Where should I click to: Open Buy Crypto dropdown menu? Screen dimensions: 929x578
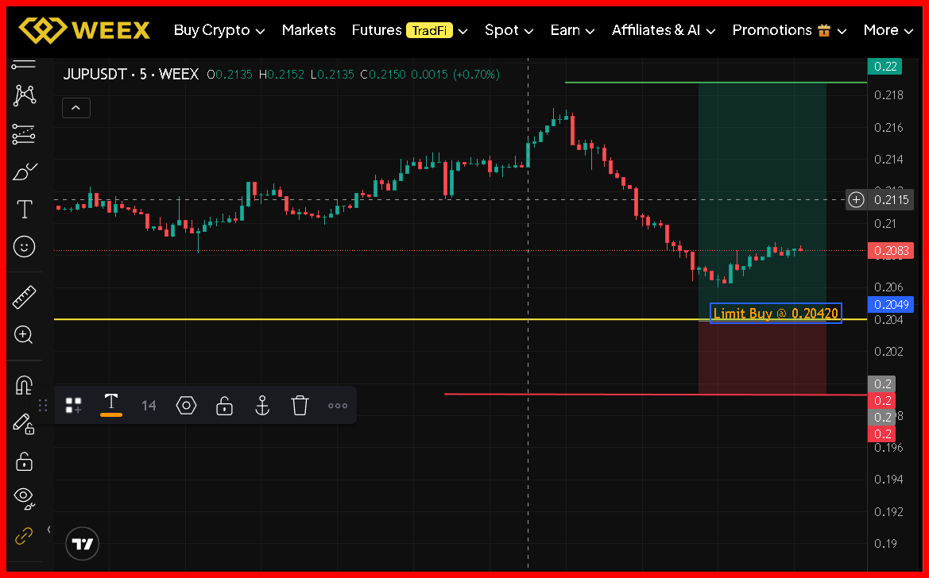tap(219, 30)
